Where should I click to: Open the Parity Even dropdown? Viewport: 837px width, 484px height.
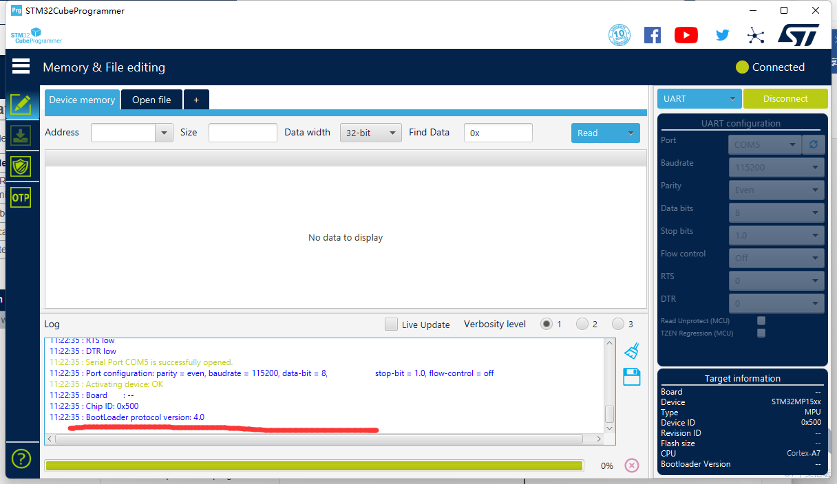tap(776, 190)
